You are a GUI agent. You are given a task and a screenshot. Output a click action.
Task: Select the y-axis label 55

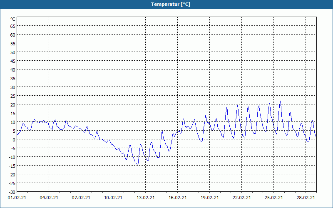point(13,44)
